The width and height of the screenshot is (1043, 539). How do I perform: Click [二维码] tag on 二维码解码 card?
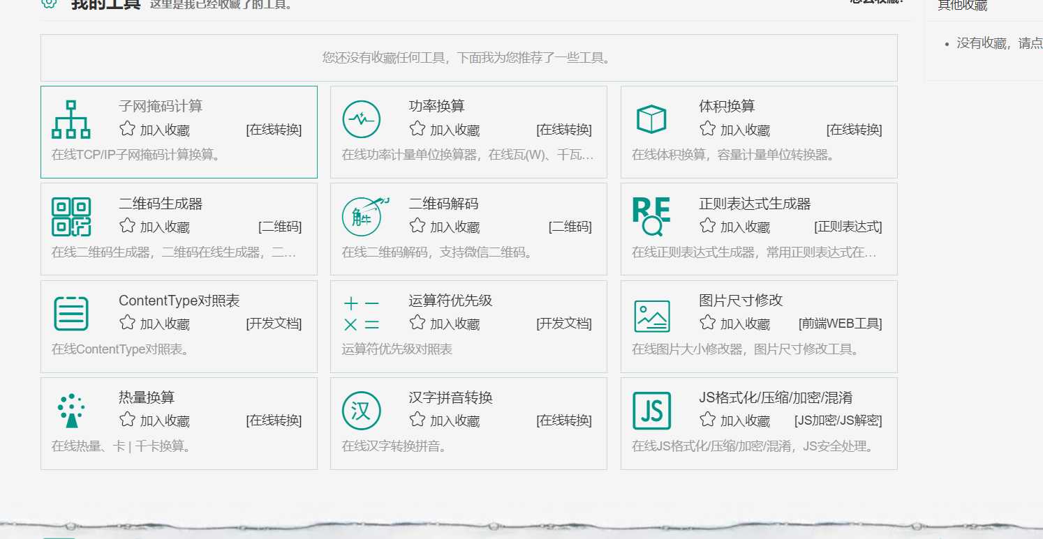(x=570, y=227)
